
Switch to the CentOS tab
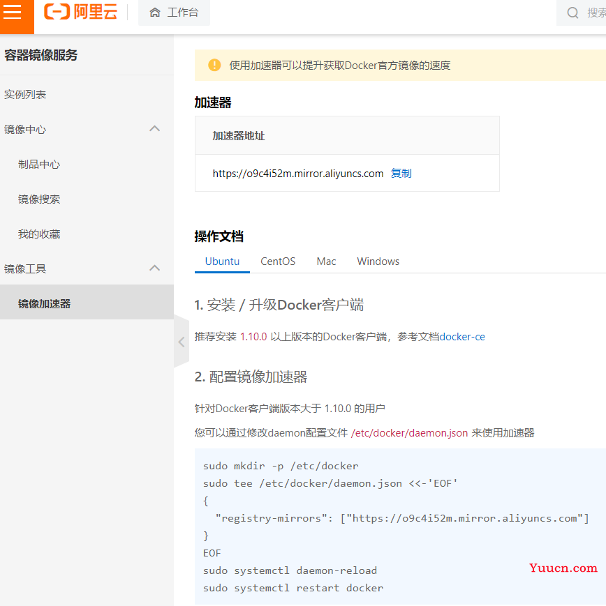pyautogui.click(x=278, y=262)
